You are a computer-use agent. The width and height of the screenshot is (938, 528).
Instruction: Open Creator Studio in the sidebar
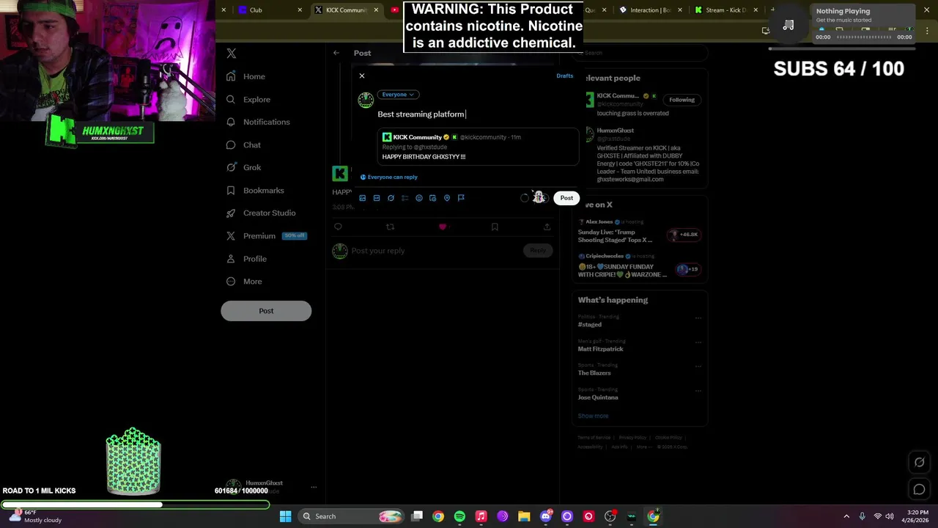coord(261,213)
